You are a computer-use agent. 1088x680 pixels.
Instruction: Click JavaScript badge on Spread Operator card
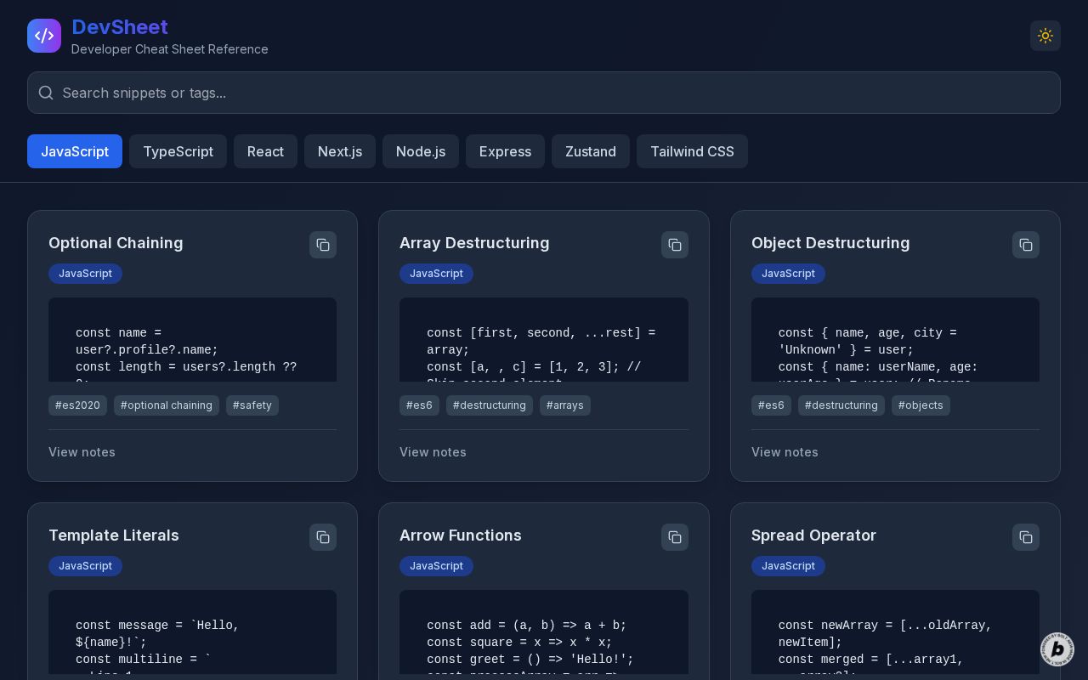coord(788,566)
